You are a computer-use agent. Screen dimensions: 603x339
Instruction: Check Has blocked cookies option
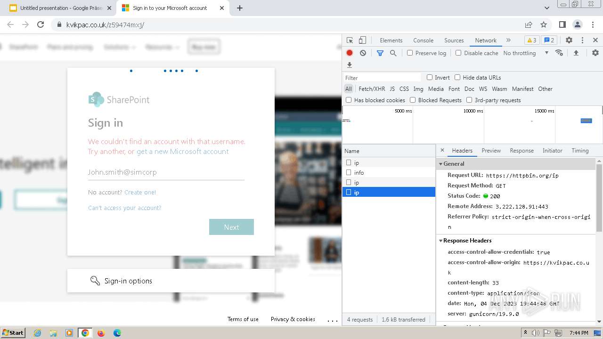tap(349, 100)
